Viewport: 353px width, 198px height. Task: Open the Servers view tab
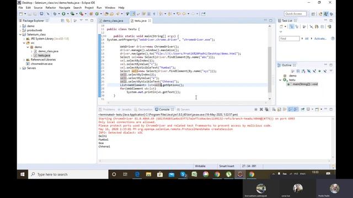pyautogui.click(x=184, y=109)
